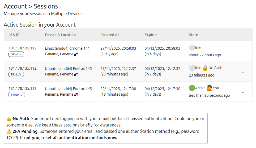Click the grey Idle status circle for 5Cwfte
This screenshot has height=148, width=256.
[x=192, y=48]
